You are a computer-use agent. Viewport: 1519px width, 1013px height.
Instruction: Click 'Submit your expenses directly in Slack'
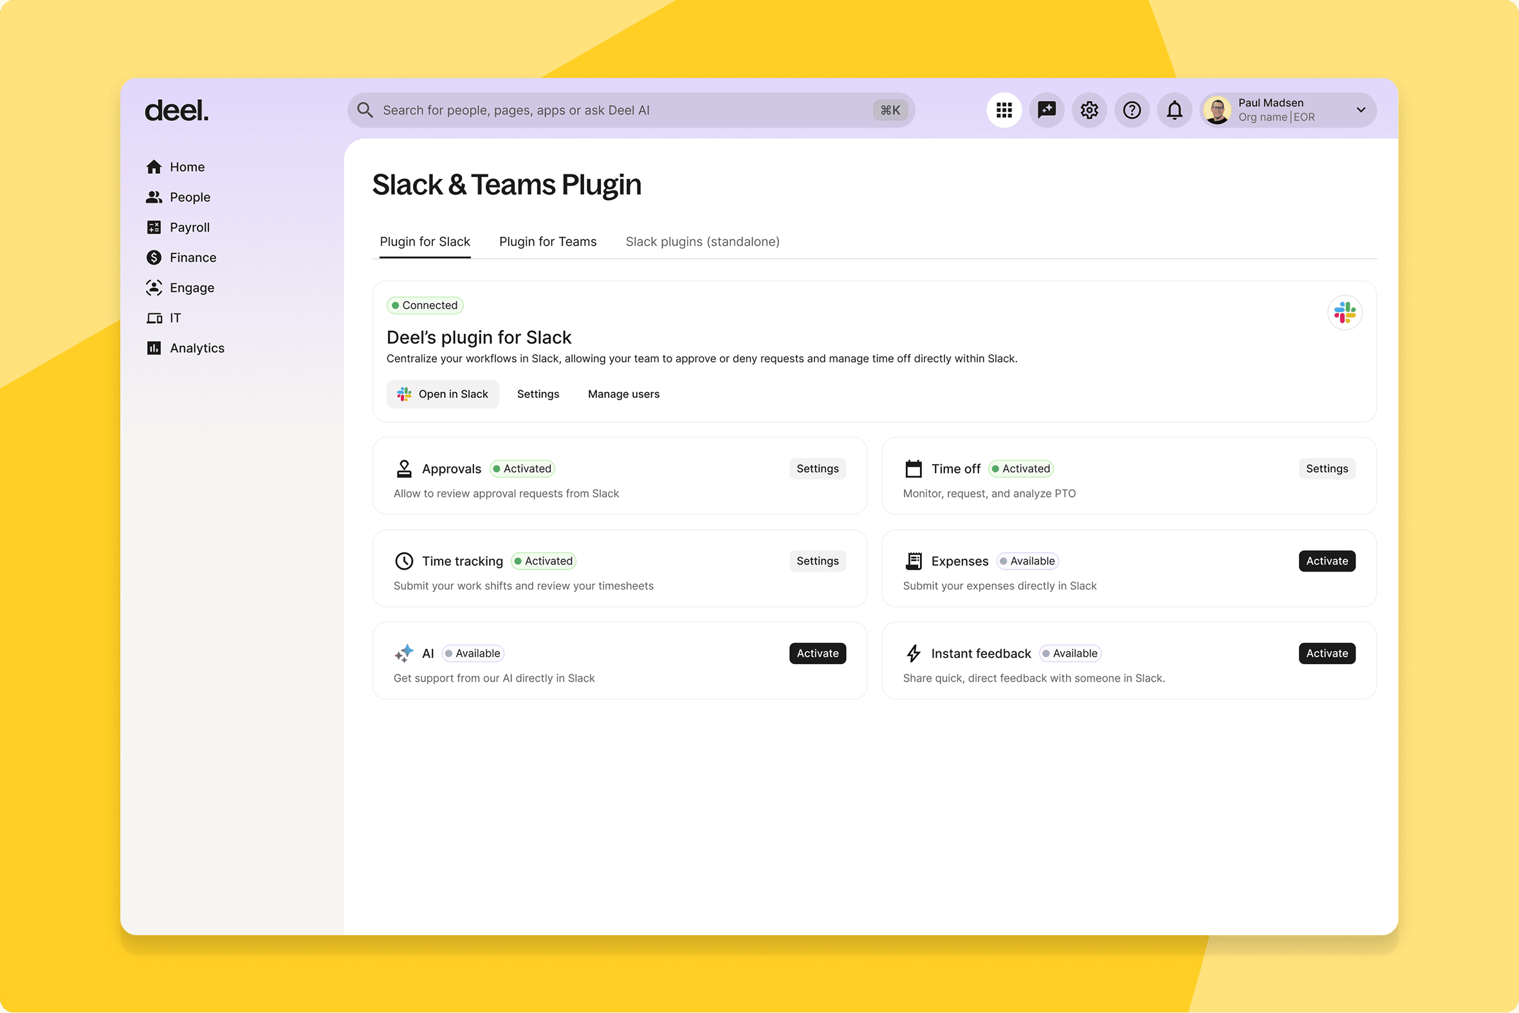tap(999, 586)
